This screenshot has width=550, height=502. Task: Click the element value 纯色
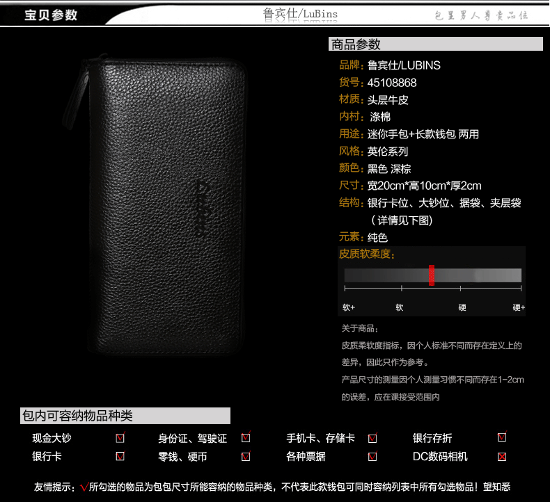click(377, 238)
